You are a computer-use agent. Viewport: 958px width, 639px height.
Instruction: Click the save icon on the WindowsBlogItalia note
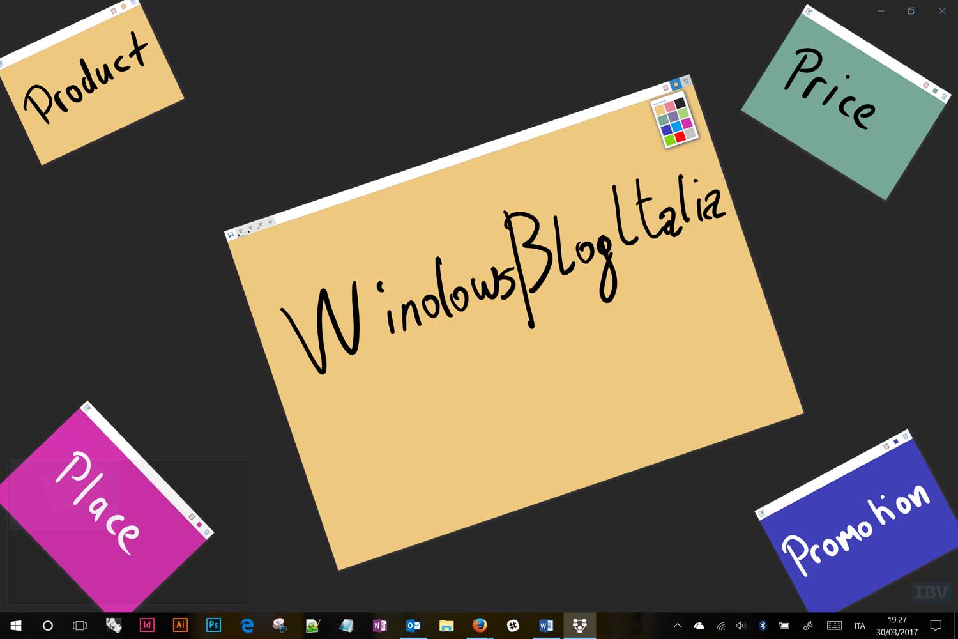[x=231, y=235]
